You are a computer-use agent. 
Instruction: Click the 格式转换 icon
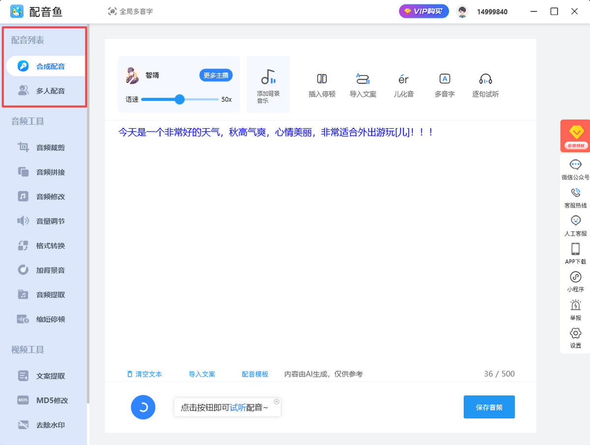[23, 246]
